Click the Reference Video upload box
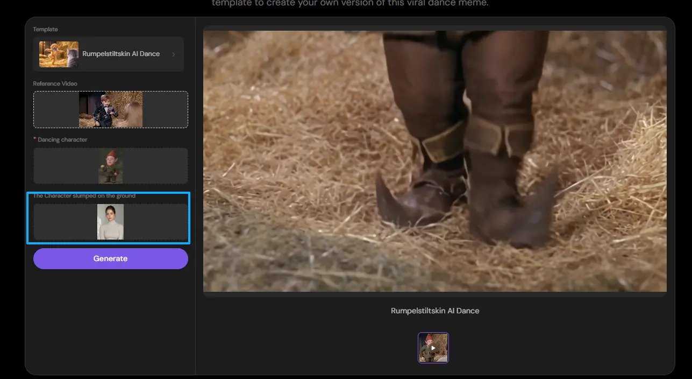This screenshot has width=692, height=379. coord(111,109)
